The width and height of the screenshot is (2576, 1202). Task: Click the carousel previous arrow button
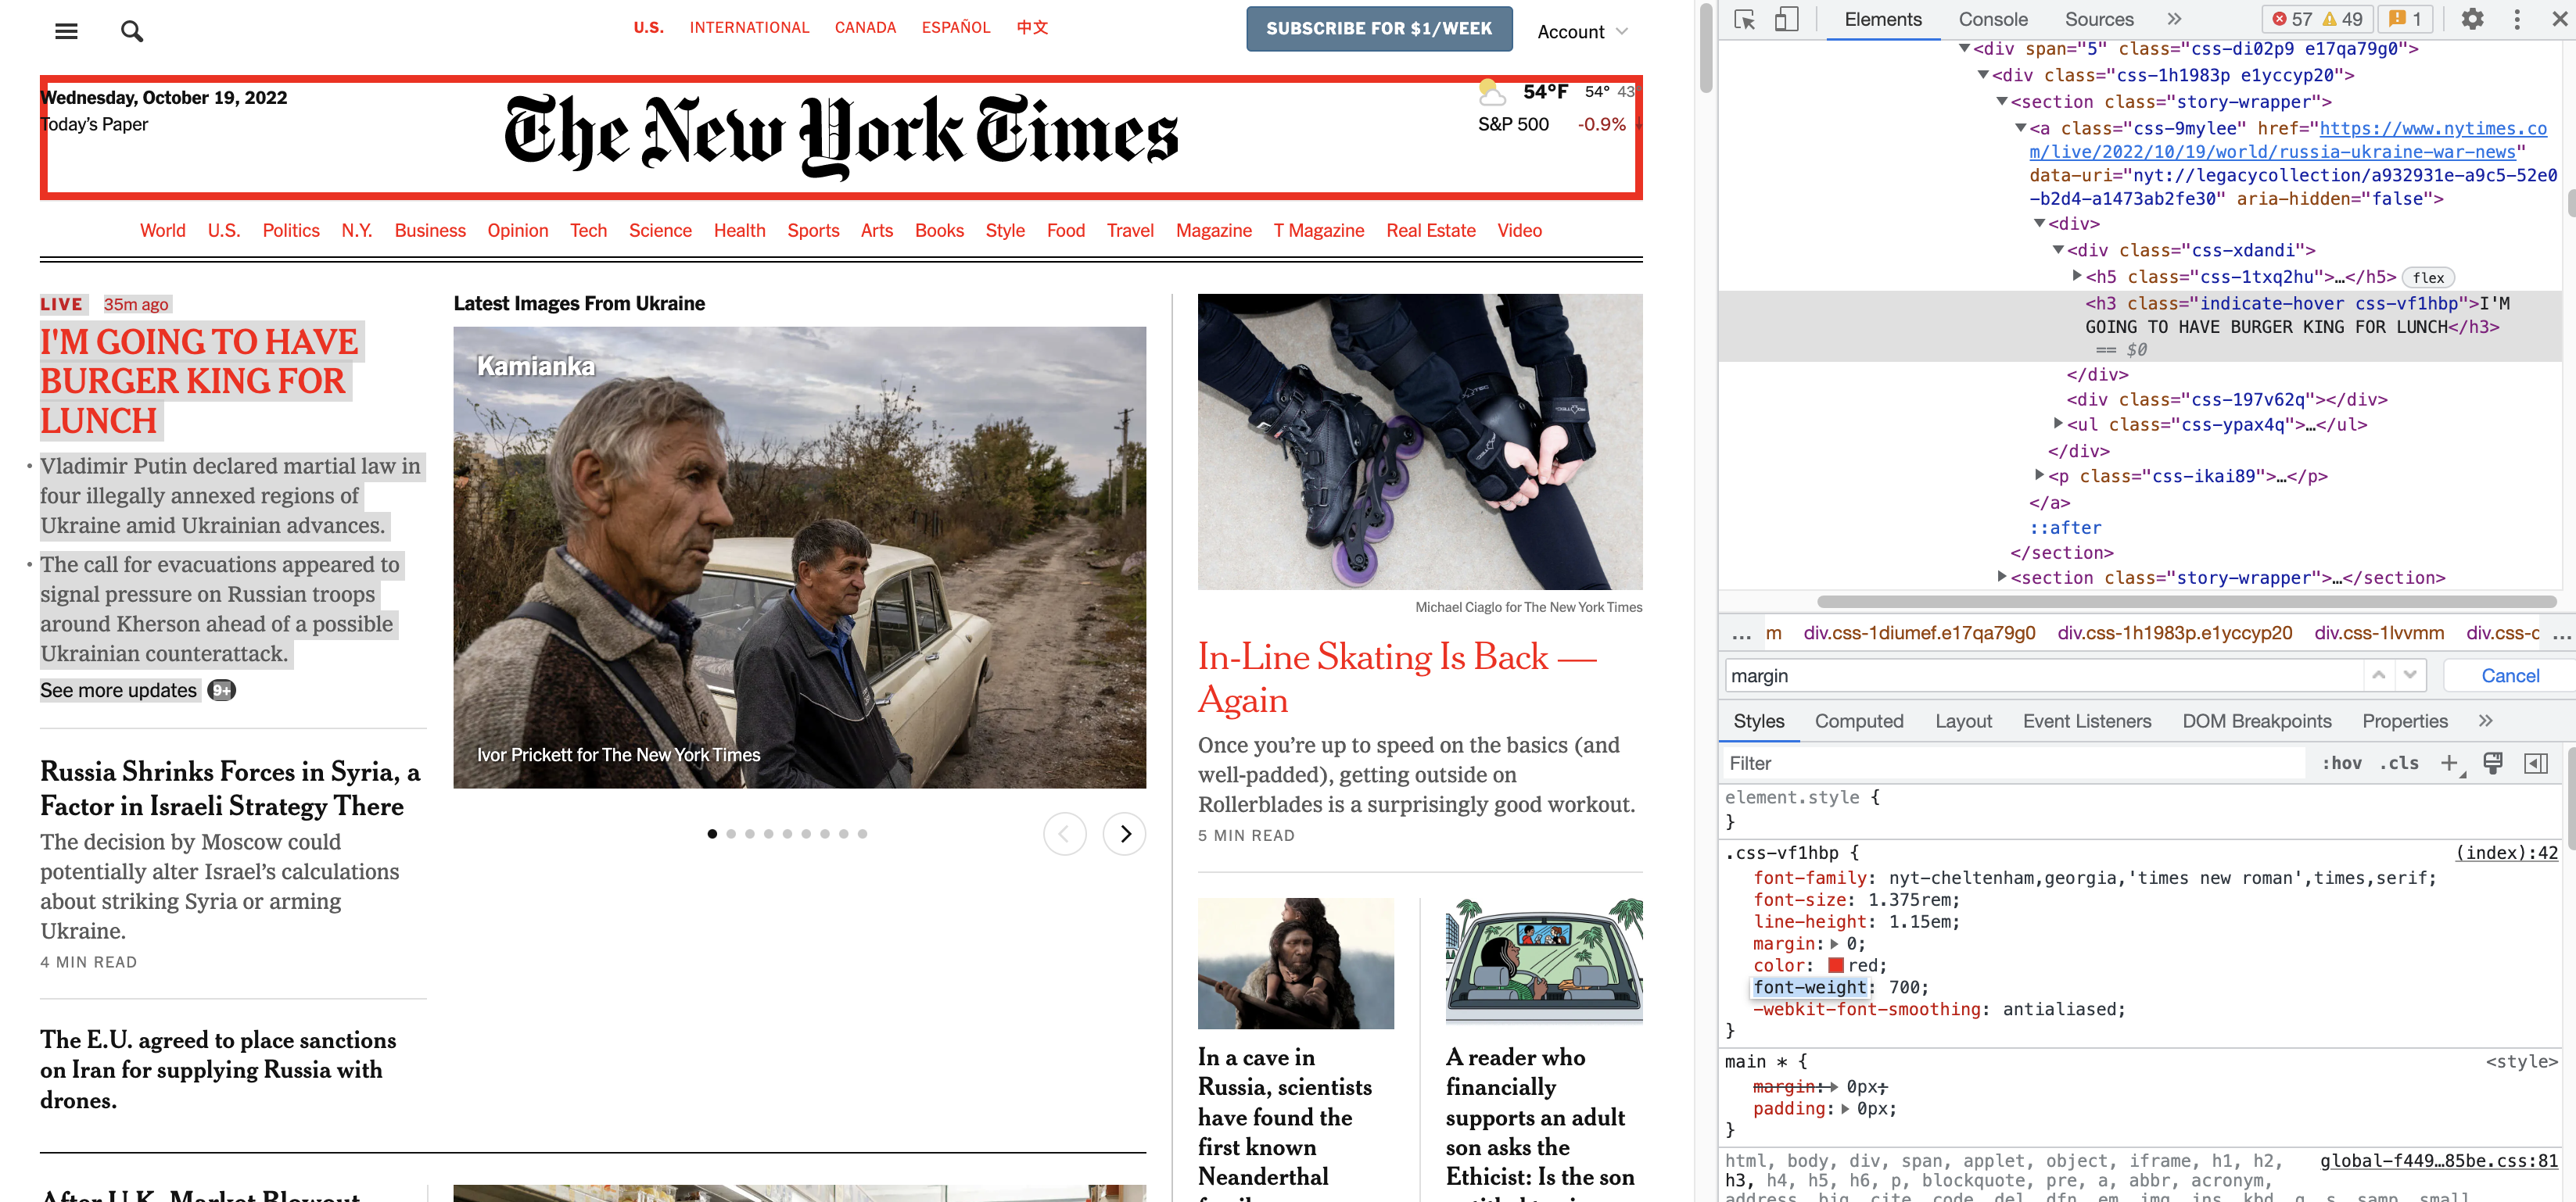(x=1064, y=833)
